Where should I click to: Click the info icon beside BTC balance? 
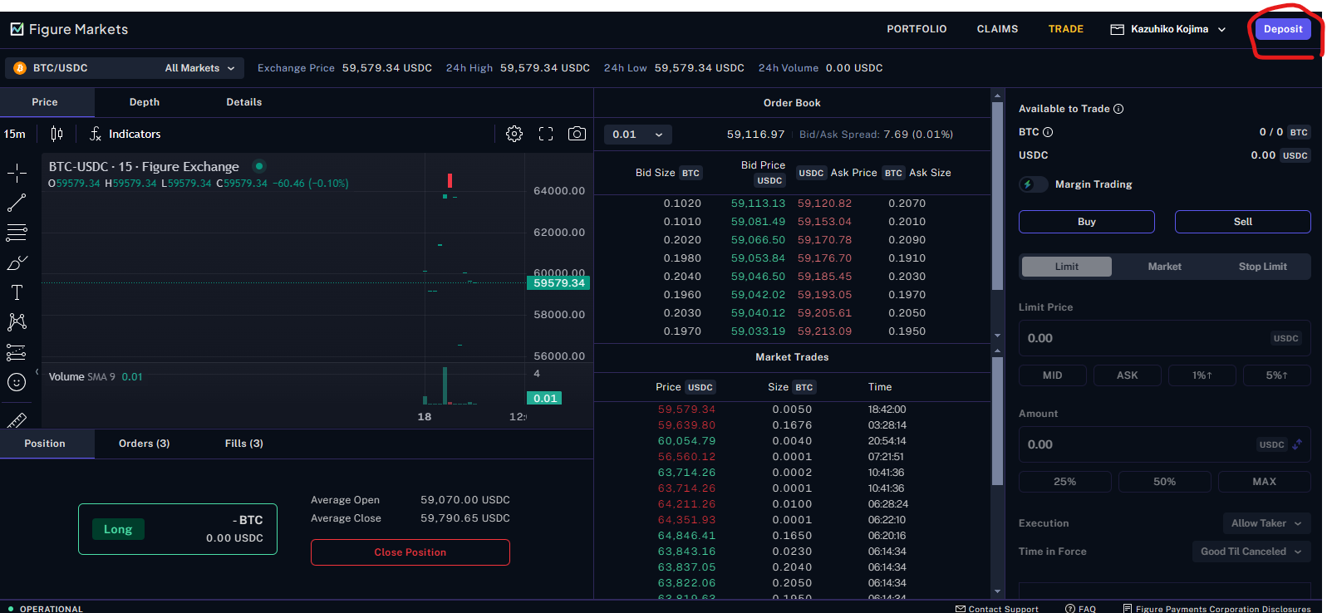(1048, 132)
